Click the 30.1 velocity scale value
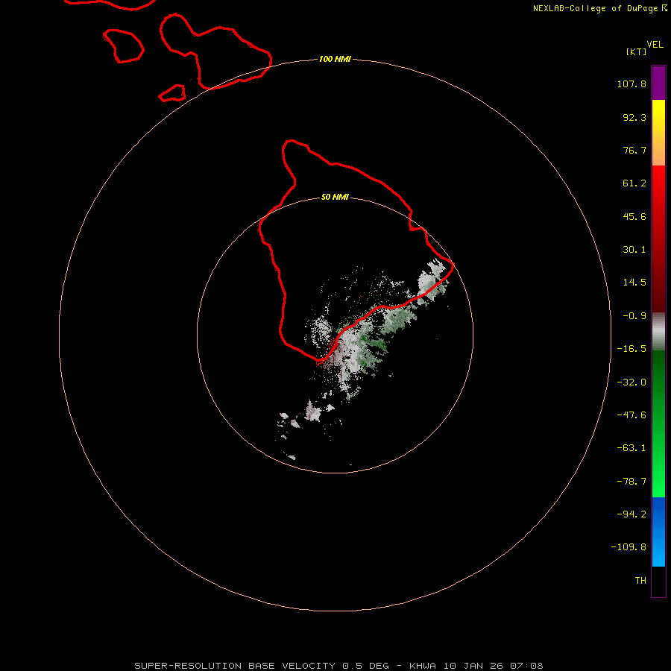 coord(634,250)
